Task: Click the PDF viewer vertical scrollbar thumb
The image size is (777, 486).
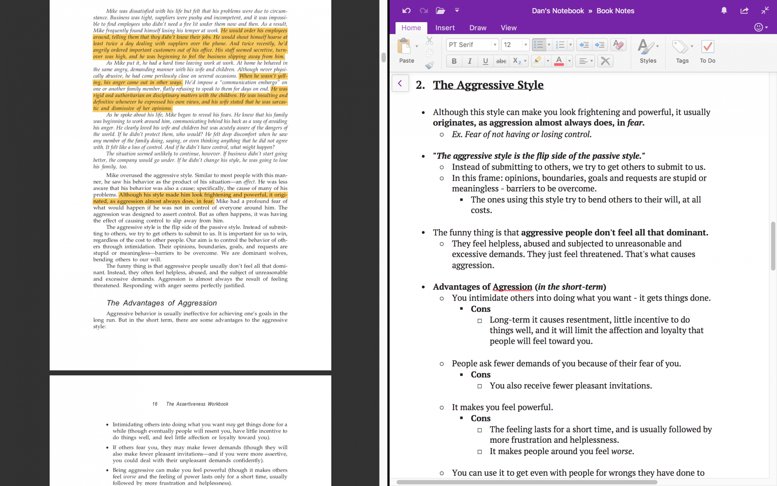Action: click(x=383, y=57)
